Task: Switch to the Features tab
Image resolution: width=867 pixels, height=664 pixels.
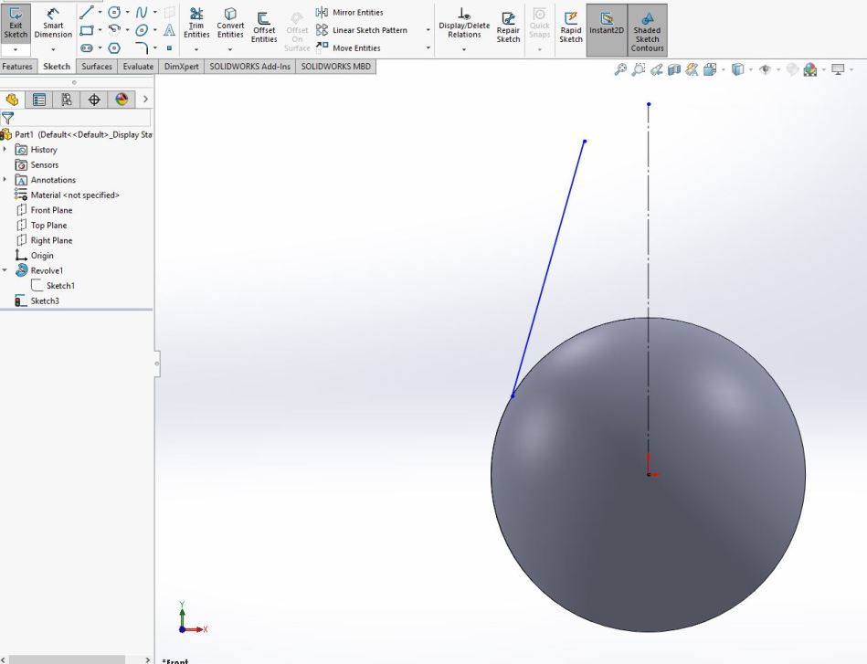Action: coord(17,67)
